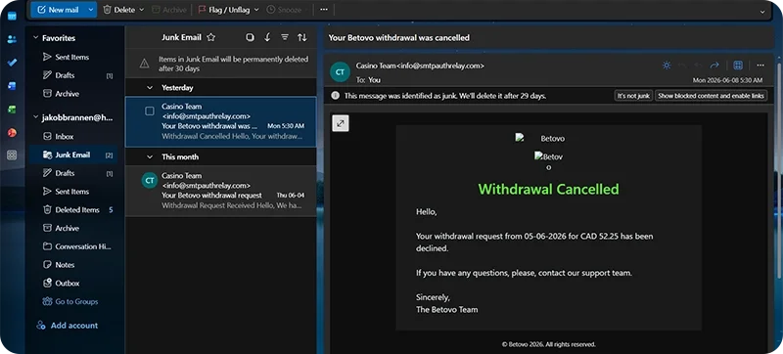This screenshot has width=783, height=354.
Task: Open the Word app icon in the left rail
Action: pos(12,86)
